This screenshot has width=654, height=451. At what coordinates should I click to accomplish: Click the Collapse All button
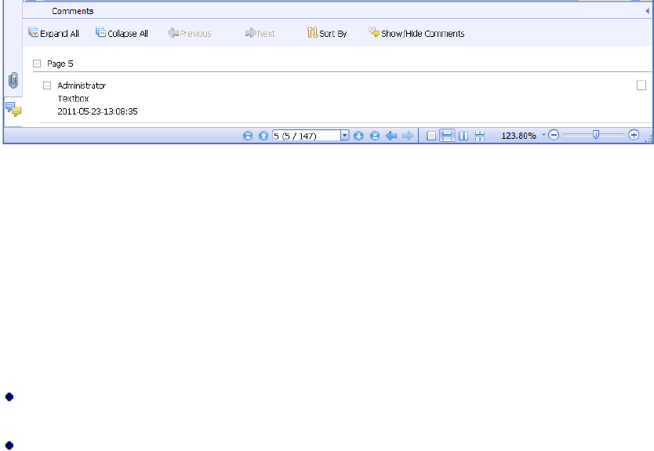122,33
